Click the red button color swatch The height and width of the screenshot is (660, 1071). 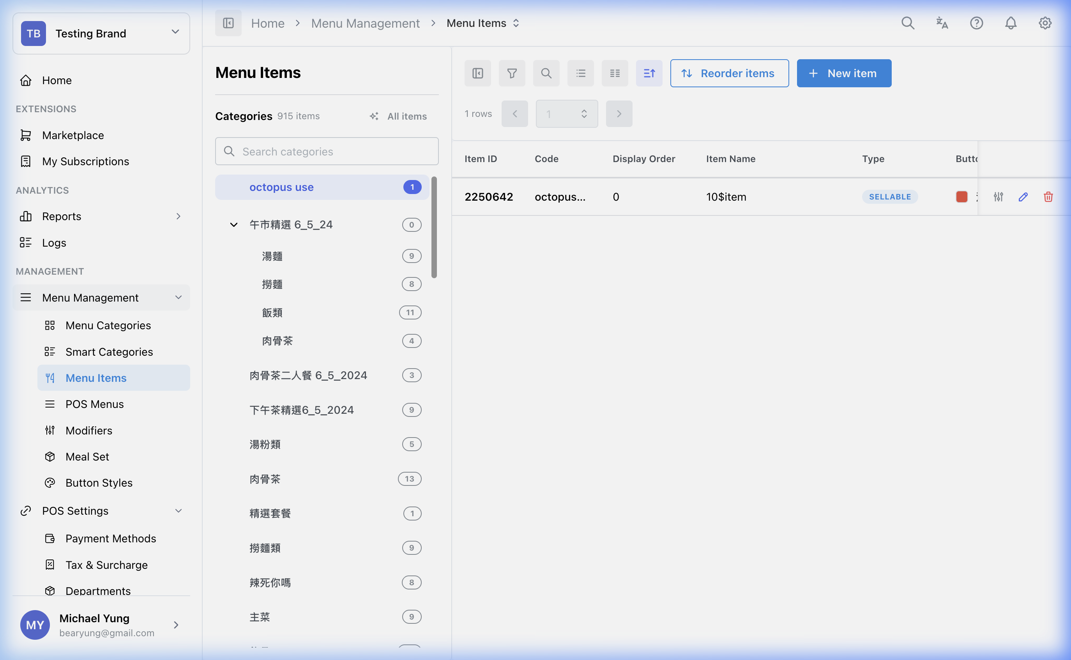pos(961,197)
